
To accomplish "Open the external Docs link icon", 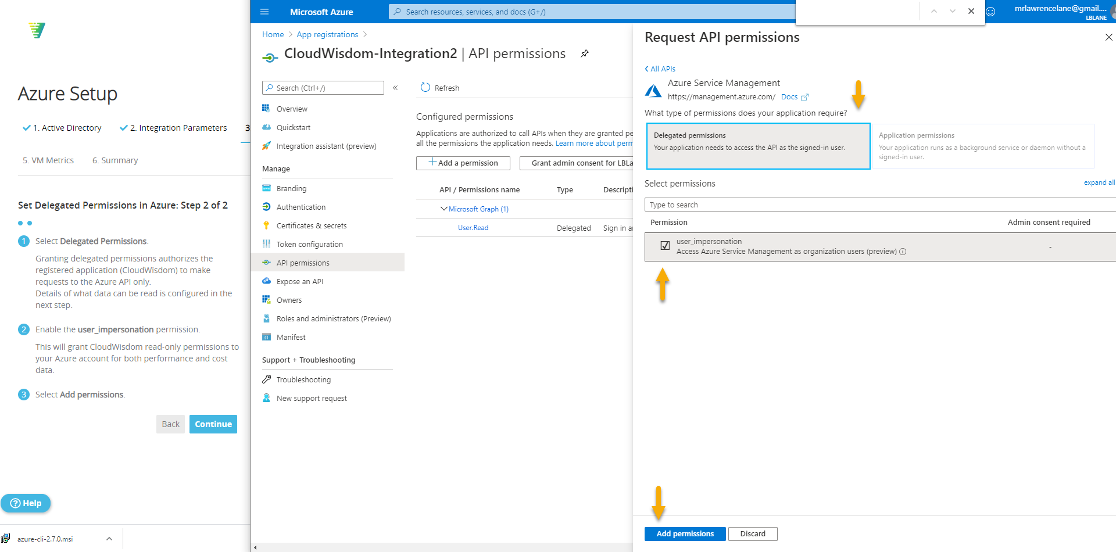I will [804, 97].
